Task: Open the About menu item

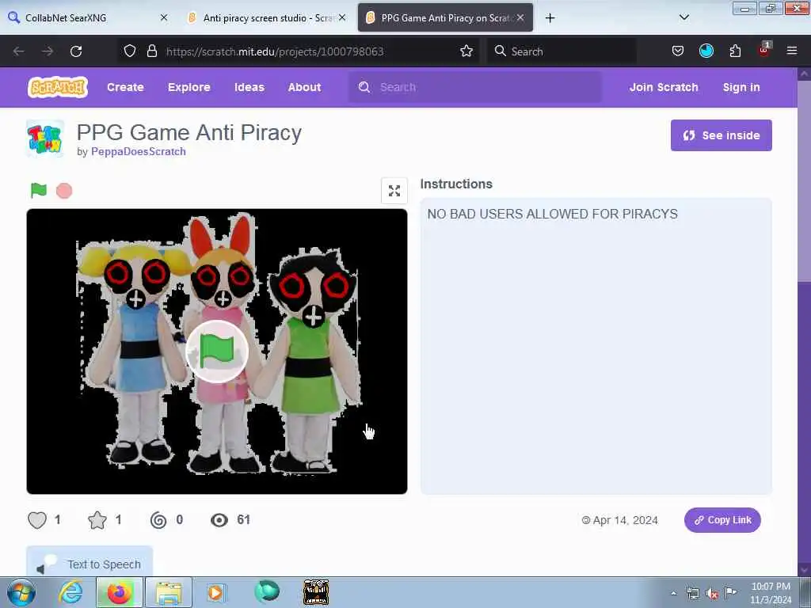Action: click(x=304, y=87)
